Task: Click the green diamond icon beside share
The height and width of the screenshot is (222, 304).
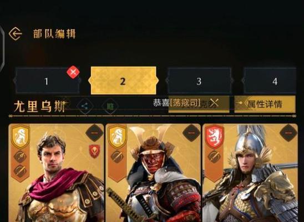Action: [110, 106]
